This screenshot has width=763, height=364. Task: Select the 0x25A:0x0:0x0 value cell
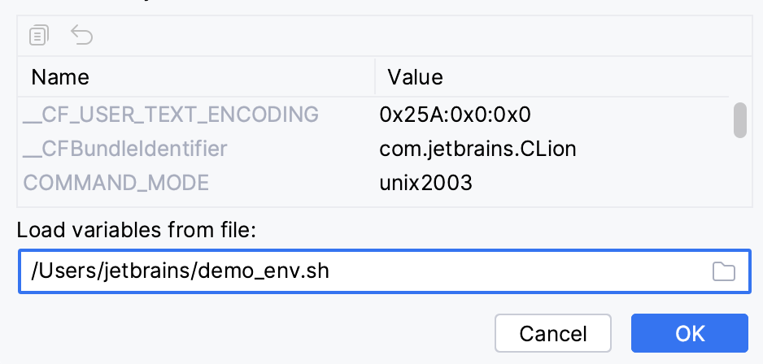[x=455, y=114]
